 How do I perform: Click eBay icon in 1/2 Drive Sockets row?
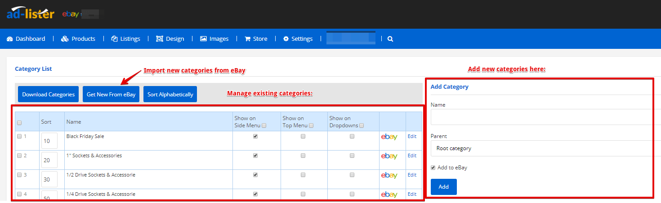point(389,175)
